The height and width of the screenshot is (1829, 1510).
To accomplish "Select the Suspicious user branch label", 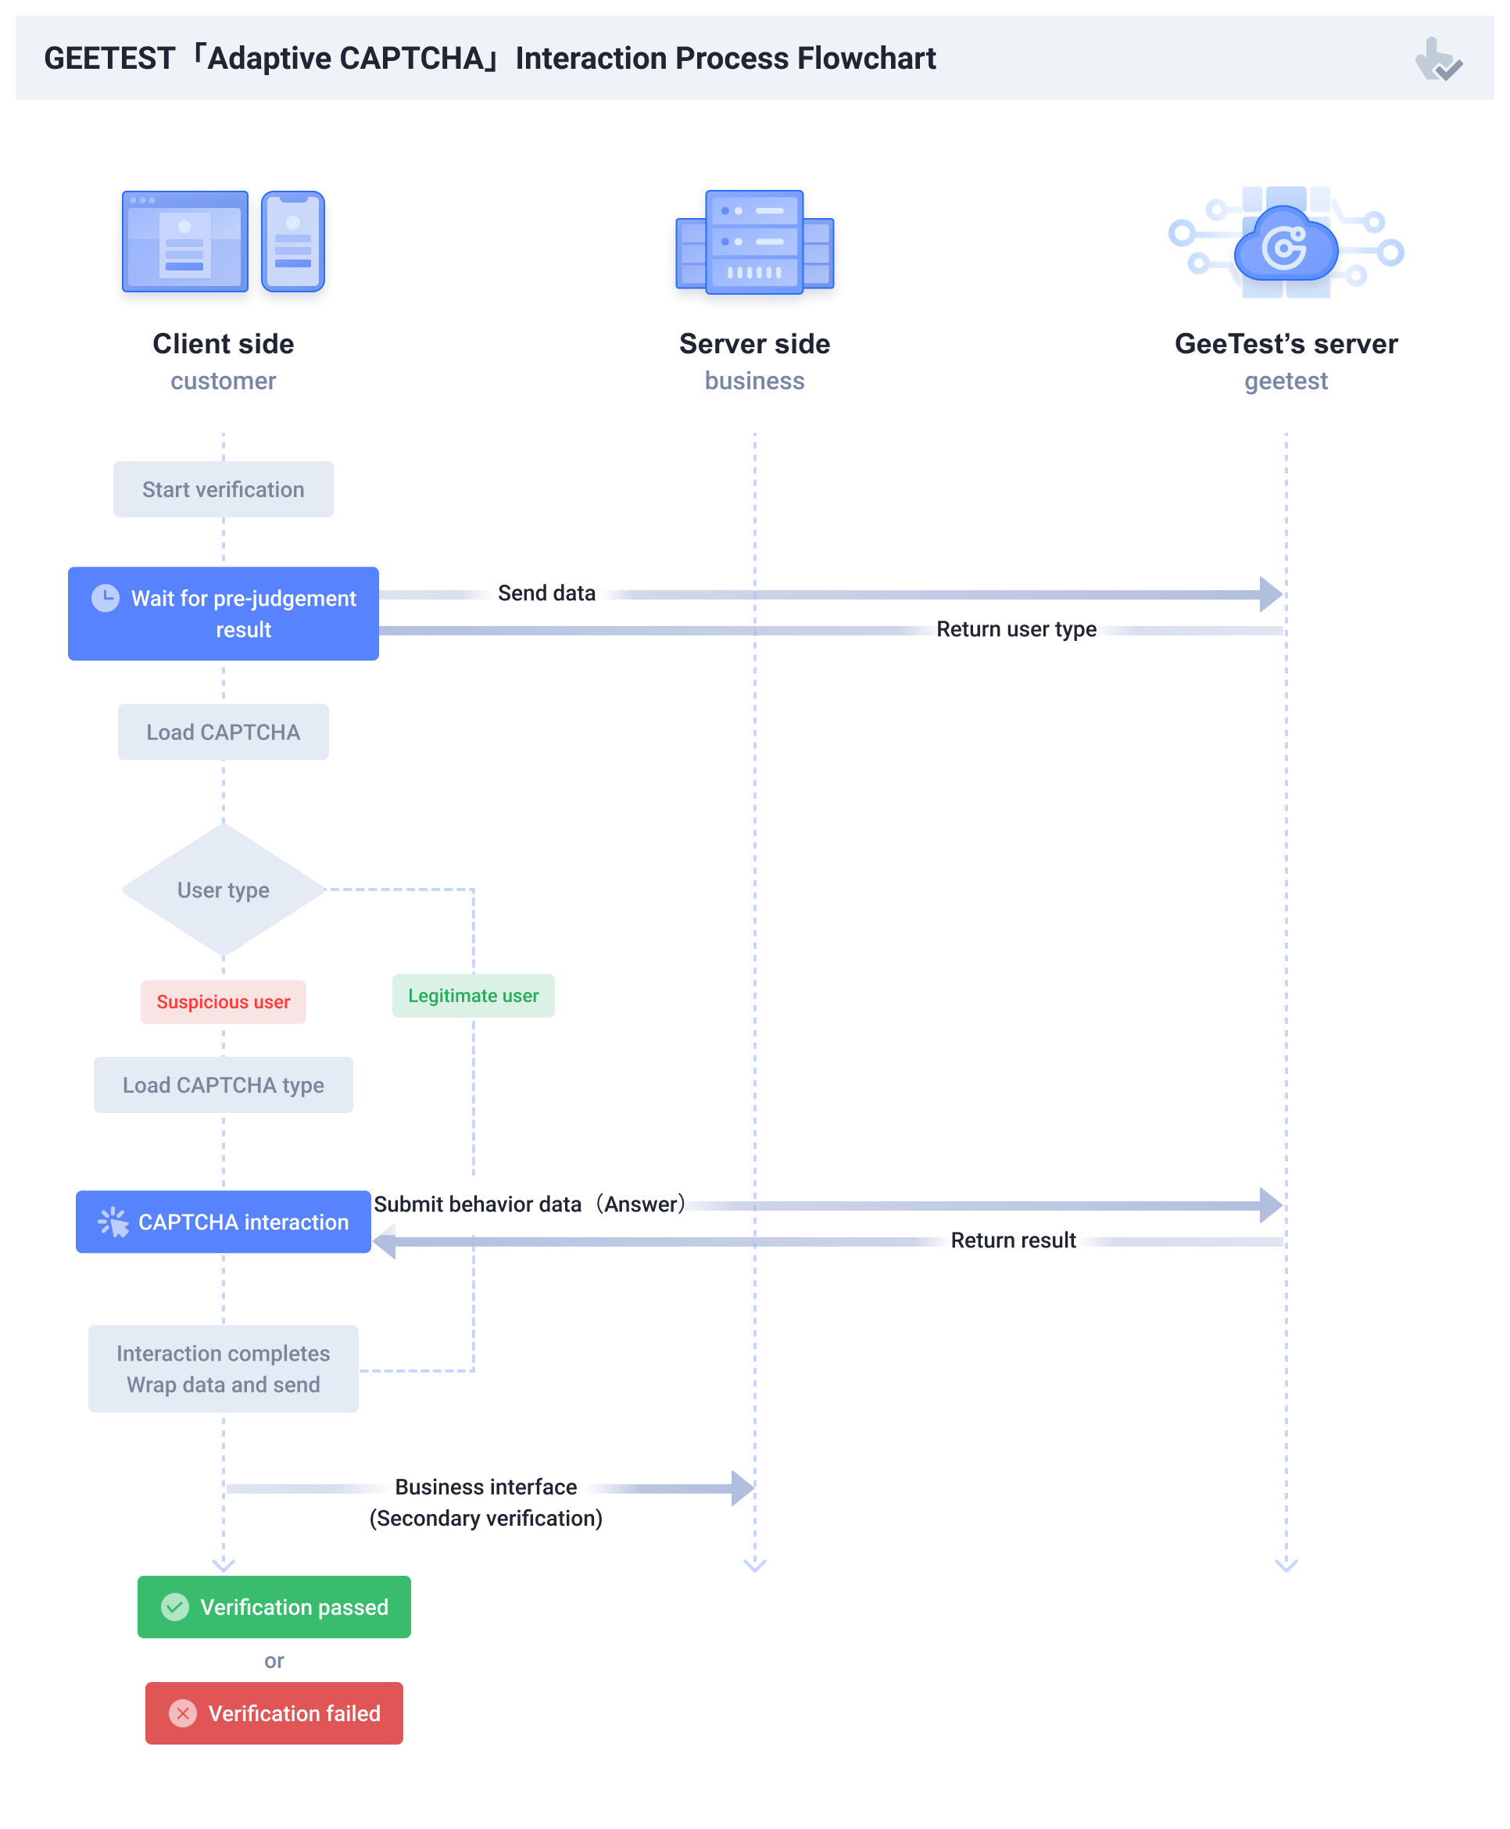I will [x=223, y=1002].
